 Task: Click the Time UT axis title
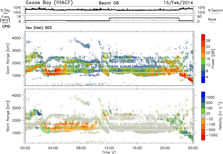click(x=109, y=152)
